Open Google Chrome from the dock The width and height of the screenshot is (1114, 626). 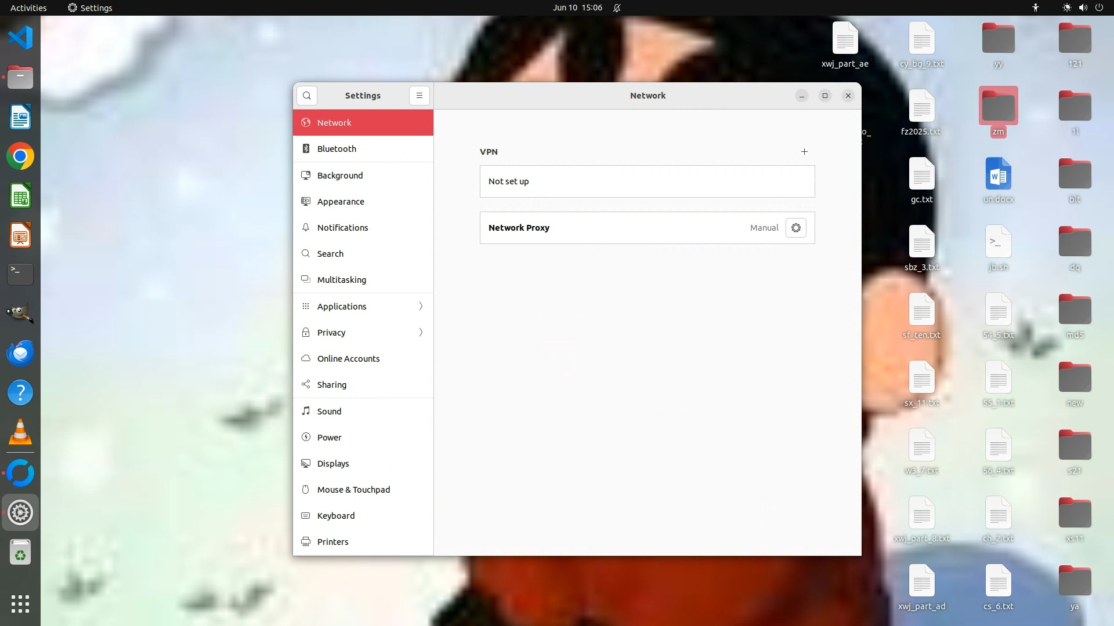pyautogui.click(x=20, y=156)
